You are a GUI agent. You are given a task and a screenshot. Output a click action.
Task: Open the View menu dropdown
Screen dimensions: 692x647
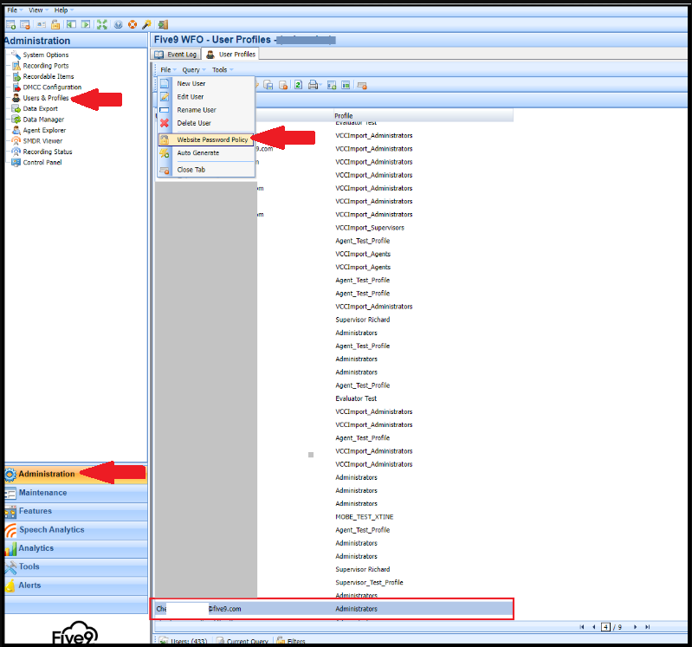click(38, 10)
